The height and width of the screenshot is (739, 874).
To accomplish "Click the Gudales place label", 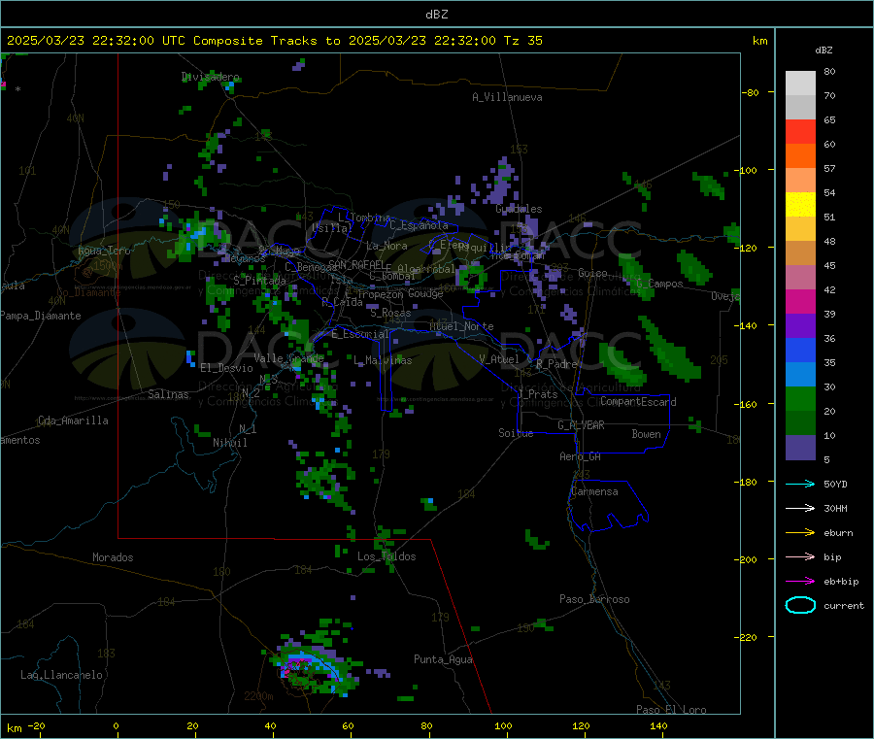I will click(x=519, y=209).
